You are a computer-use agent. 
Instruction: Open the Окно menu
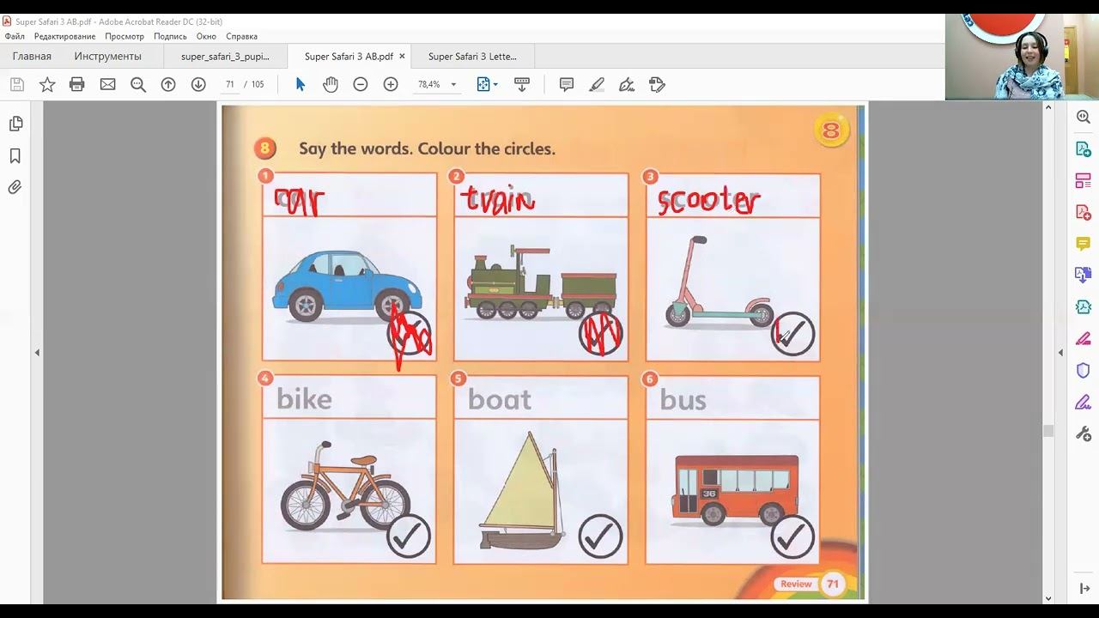(x=206, y=37)
